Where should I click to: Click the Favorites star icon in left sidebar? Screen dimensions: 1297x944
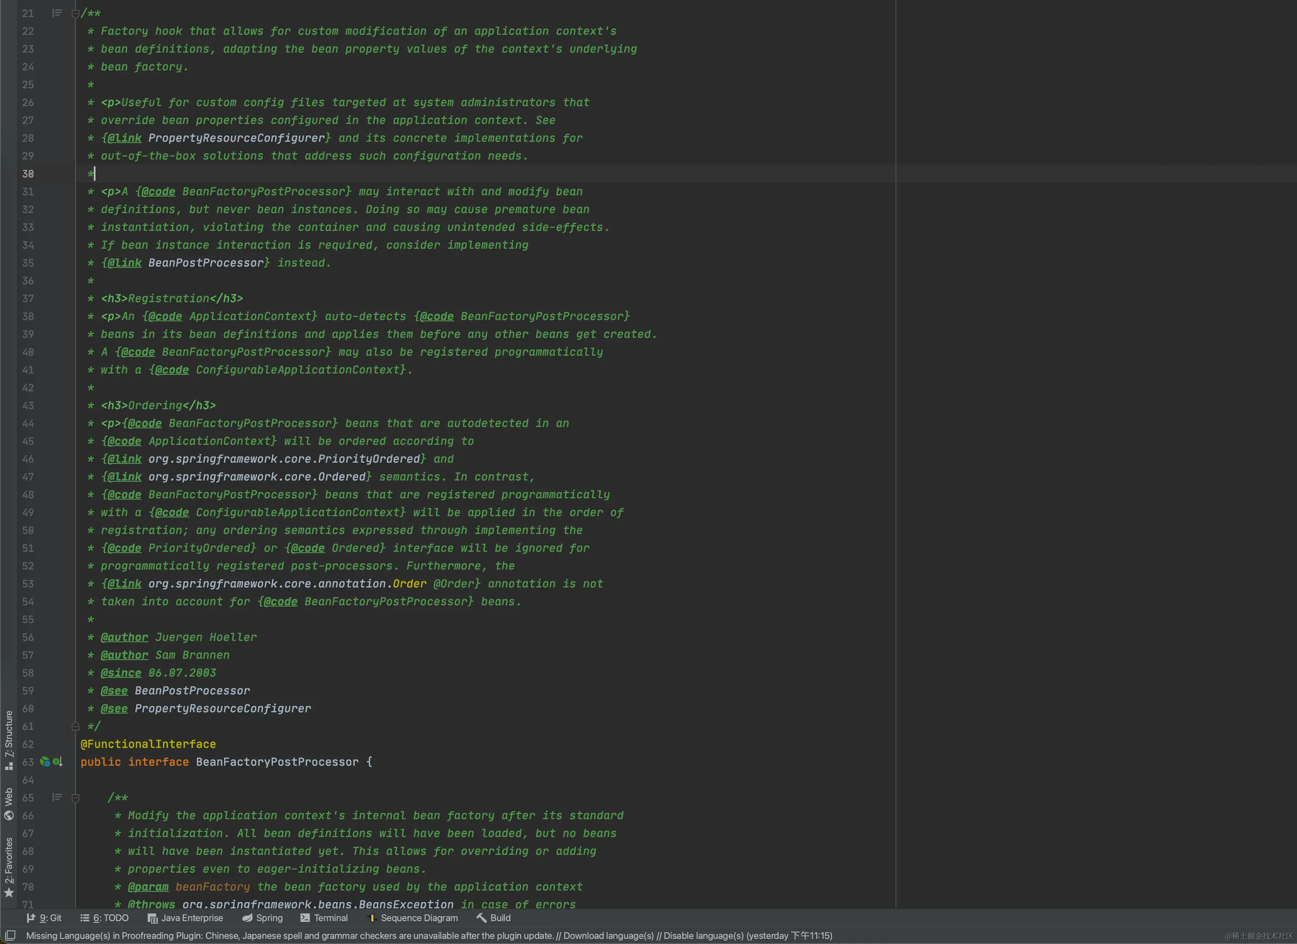point(9,893)
